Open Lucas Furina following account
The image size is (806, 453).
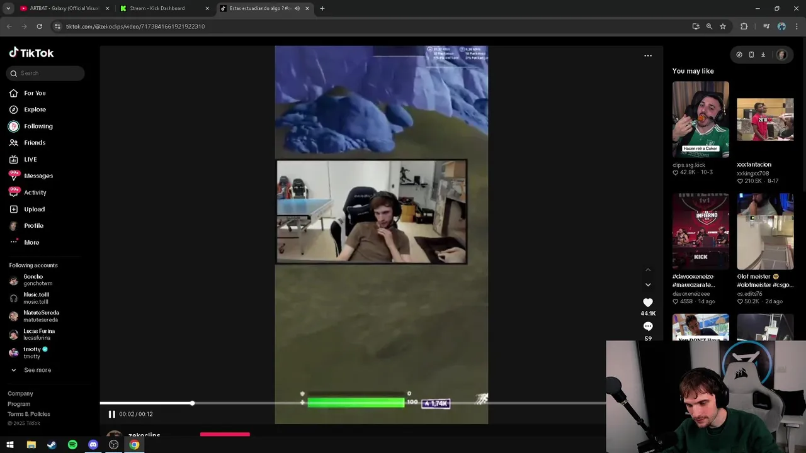(32, 335)
